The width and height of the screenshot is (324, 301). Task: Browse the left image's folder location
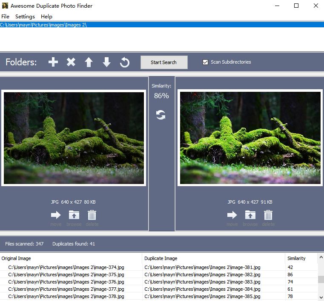[x=74, y=215]
